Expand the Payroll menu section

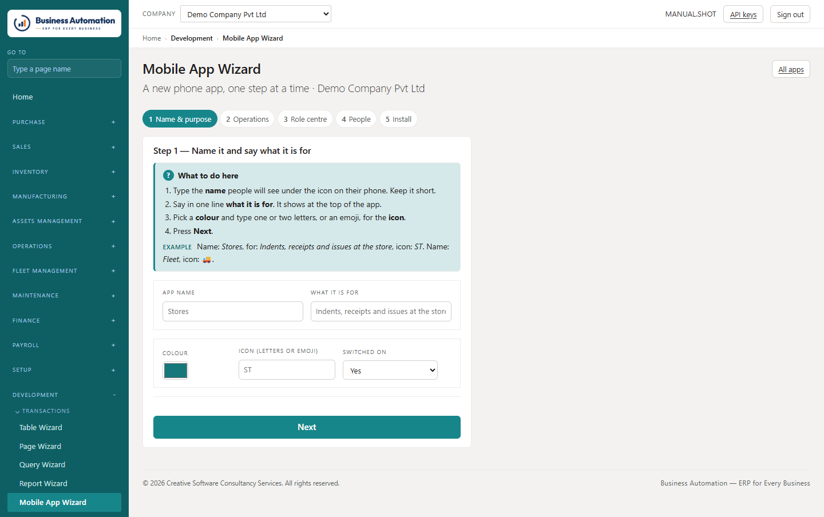coord(64,345)
